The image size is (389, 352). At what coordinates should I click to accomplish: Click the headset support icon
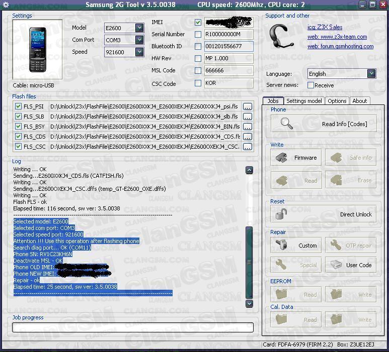282,36
